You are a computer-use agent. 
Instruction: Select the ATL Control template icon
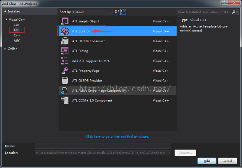pyautogui.click(x=65, y=31)
